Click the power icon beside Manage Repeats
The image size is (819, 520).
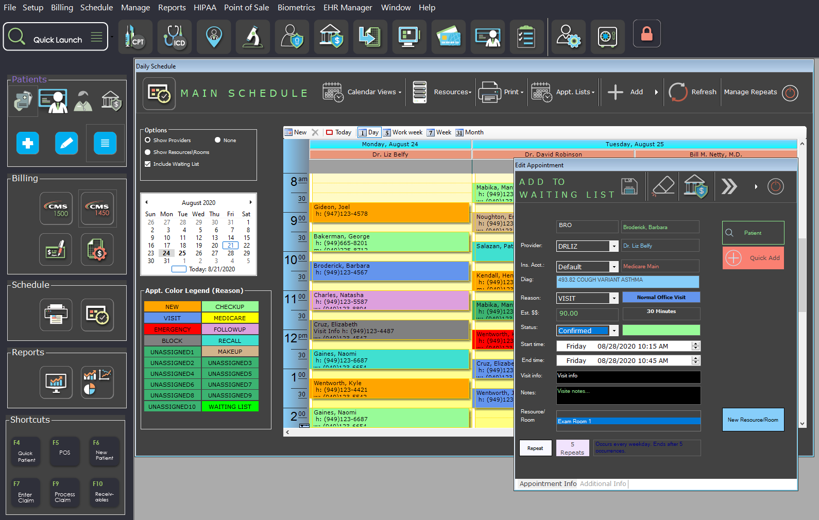click(790, 93)
